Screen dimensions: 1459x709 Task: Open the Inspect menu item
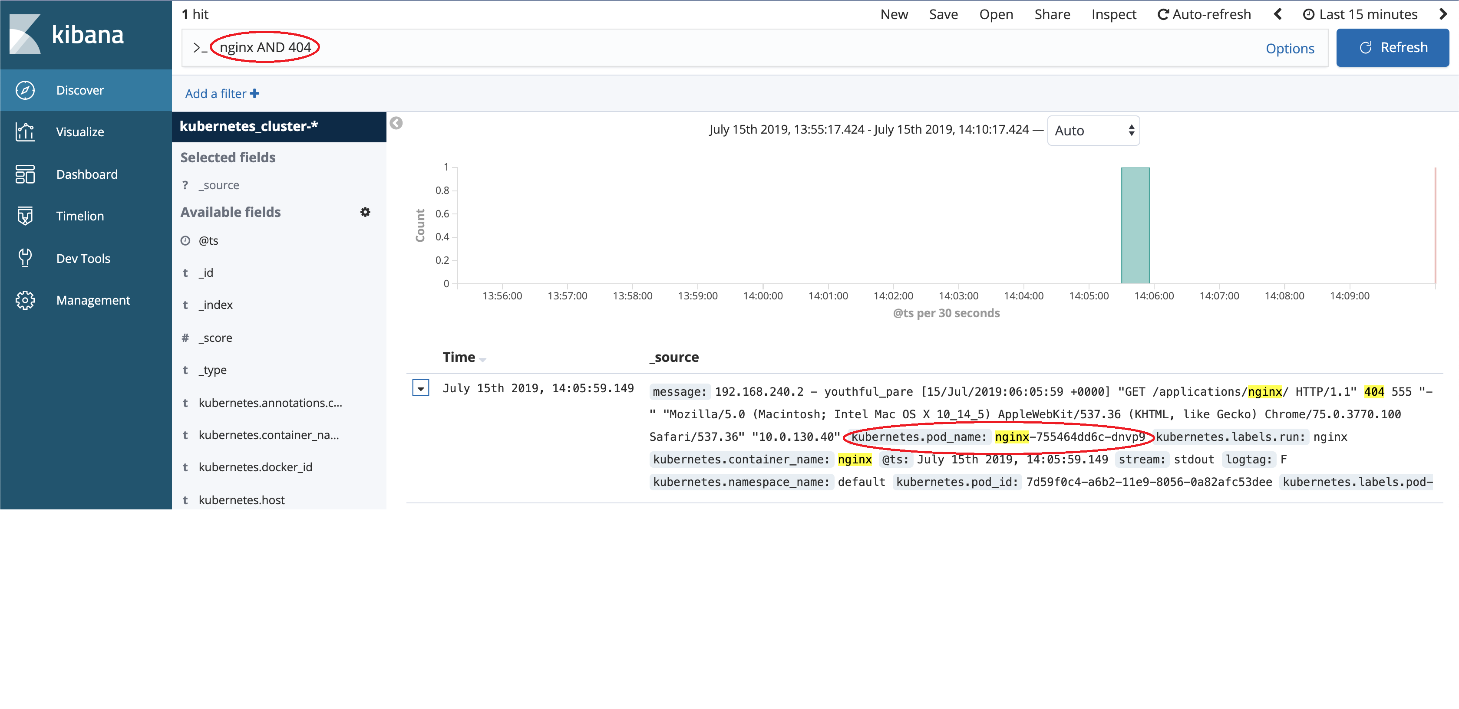click(1113, 14)
